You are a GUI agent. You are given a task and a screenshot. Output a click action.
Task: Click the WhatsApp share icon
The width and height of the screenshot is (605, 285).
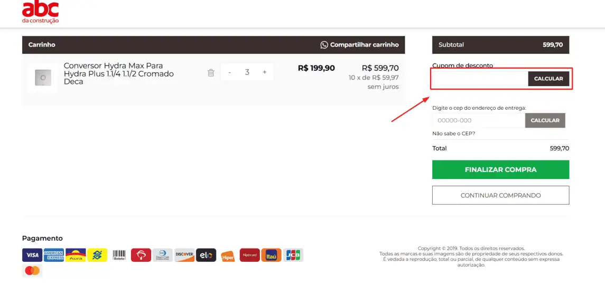coord(324,45)
